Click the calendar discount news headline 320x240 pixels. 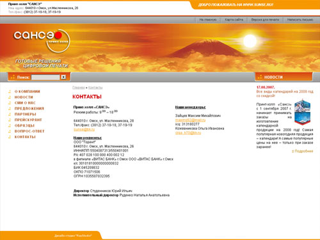(285, 93)
